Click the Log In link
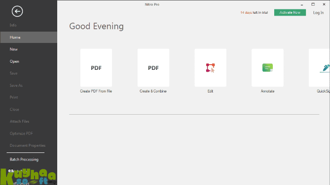 pyautogui.click(x=318, y=13)
